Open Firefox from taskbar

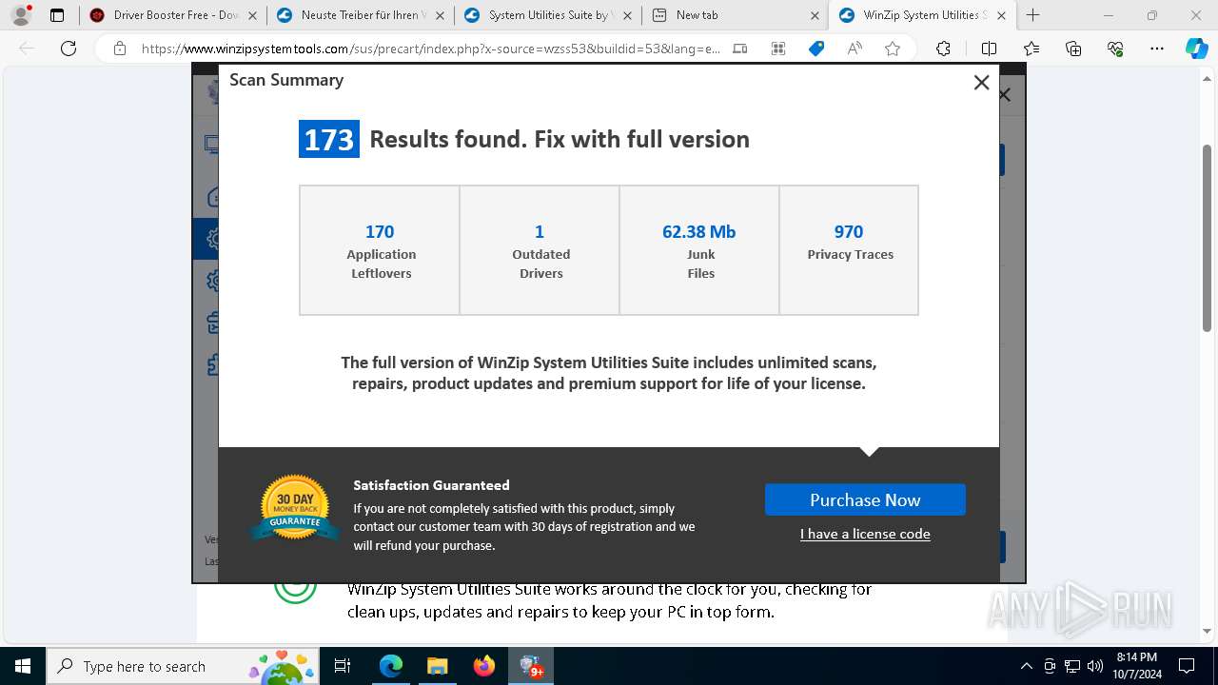tap(483, 666)
